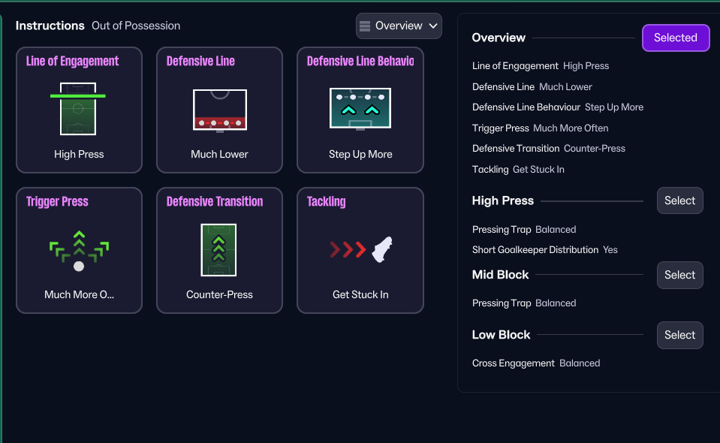Viewport: 720px width, 443px height.
Task: Click Tackling Get Stuck In summary row
Action: click(x=518, y=170)
